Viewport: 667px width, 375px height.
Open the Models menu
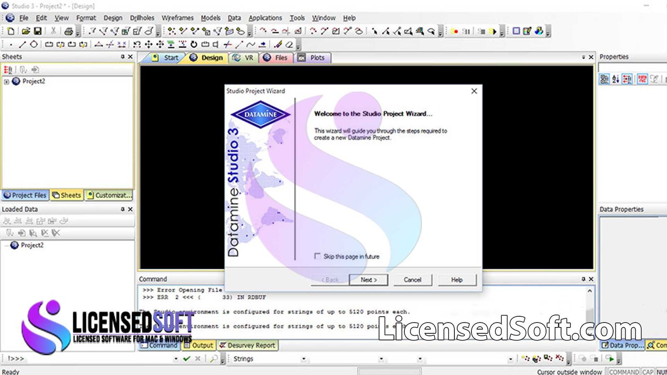pos(211,18)
